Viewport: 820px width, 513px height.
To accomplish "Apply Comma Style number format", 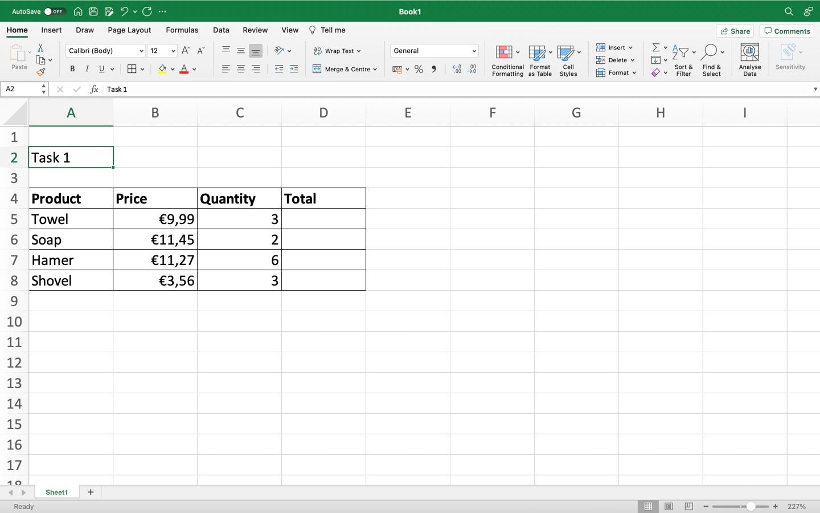I will click(434, 69).
